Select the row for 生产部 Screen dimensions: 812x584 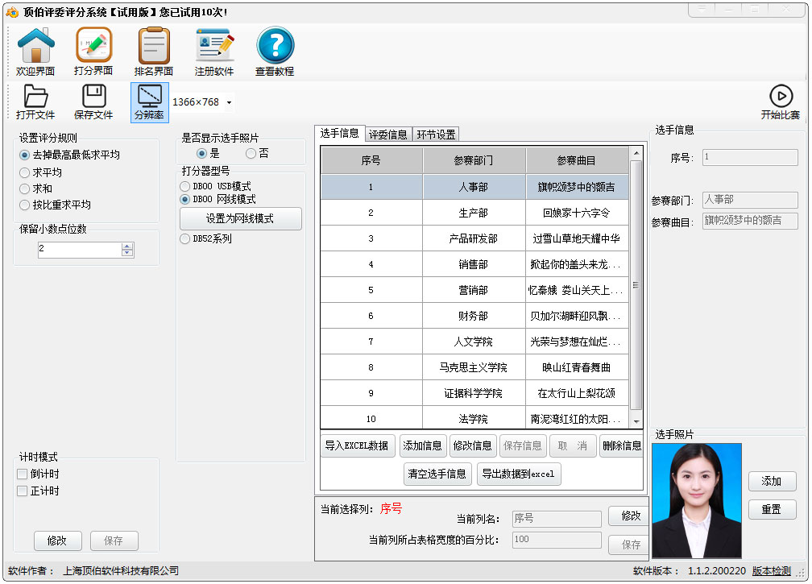(474, 213)
